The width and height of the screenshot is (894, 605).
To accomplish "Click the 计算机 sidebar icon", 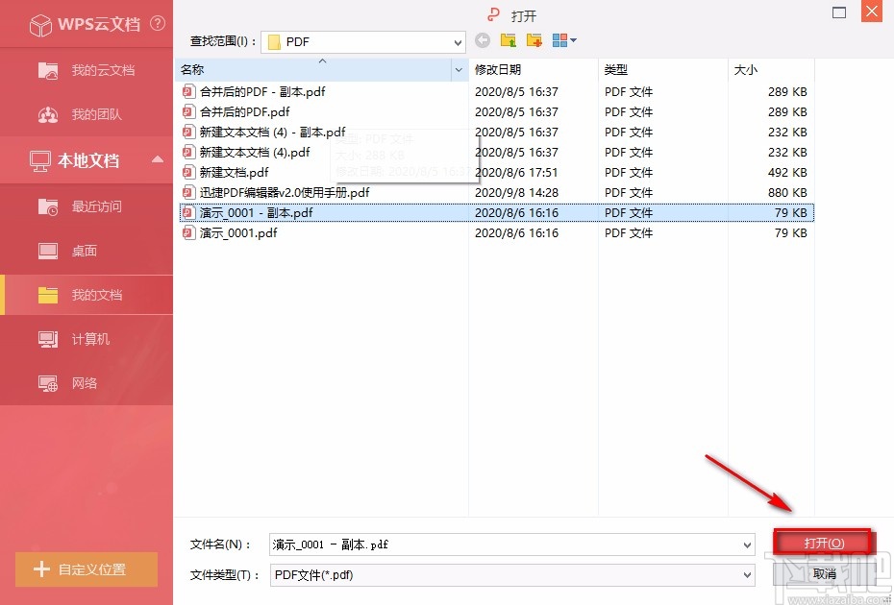I will pos(46,338).
